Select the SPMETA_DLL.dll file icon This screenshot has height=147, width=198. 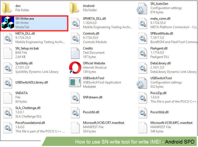(x=75, y=23)
